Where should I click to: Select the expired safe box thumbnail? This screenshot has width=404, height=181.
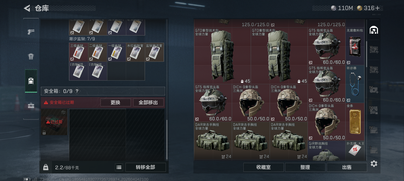click(54, 122)
